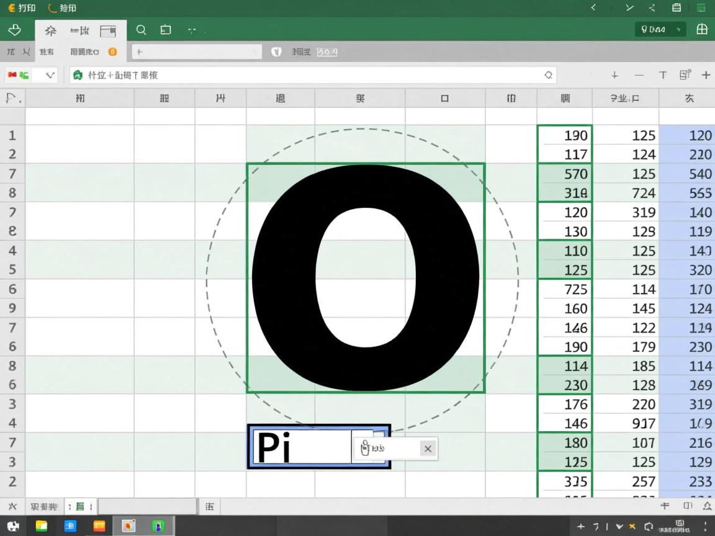The image size is (715, 536).
Task: Select the cell containing 570
Action: tap(565, 174)
